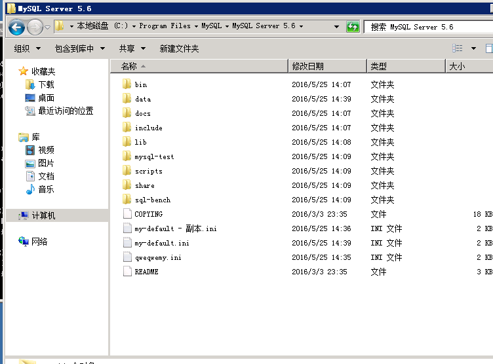Expand the dropdown arrow after Program Files
The width and height of the screenshot is (493, 364).
point(196,26)
